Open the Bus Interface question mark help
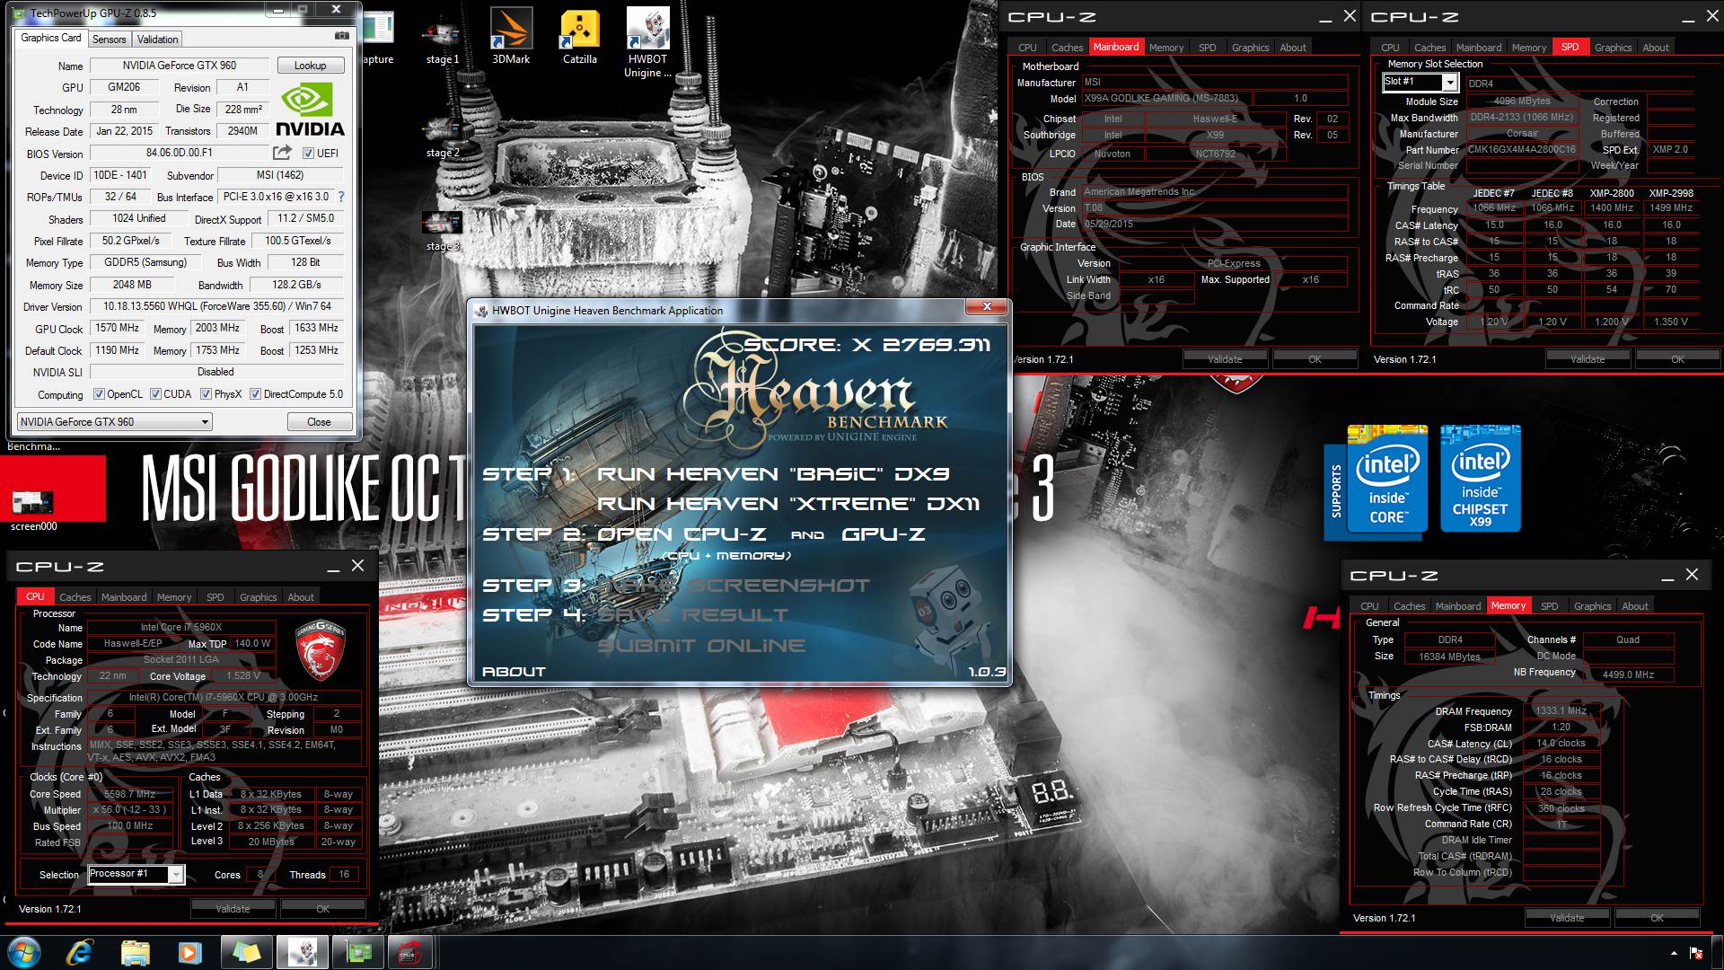Screen dimensions: 1724x970 click(x=340, y=197)
